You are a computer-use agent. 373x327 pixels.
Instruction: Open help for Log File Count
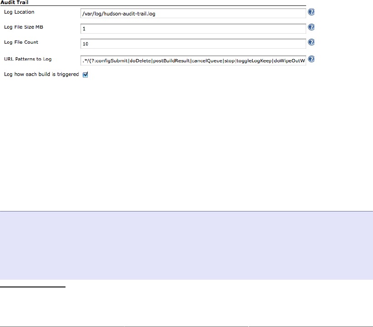coord(311,42)
